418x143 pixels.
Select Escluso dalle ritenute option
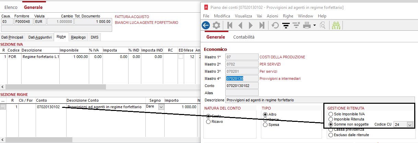click(331, 135)
